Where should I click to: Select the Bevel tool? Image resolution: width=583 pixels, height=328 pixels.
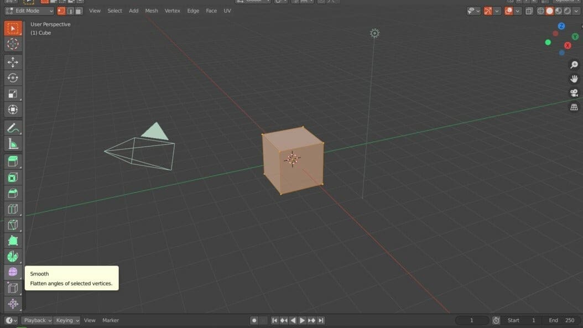click(13, 193)
